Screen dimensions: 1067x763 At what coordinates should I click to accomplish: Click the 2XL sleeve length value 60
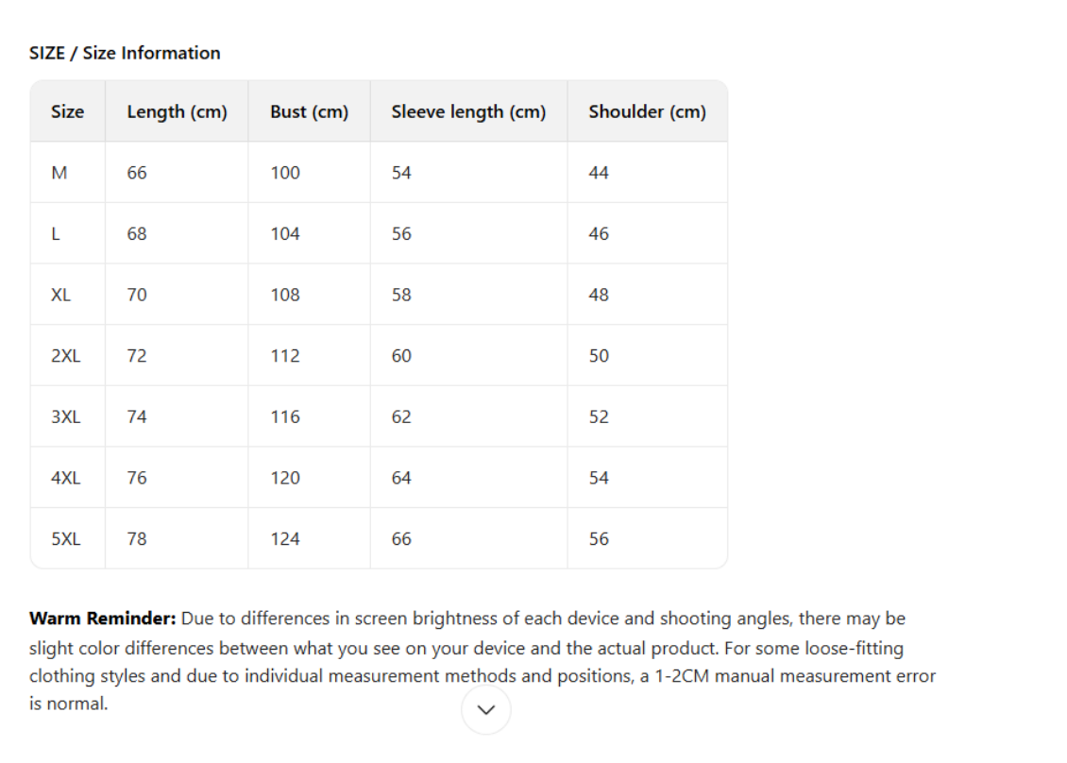401,356
